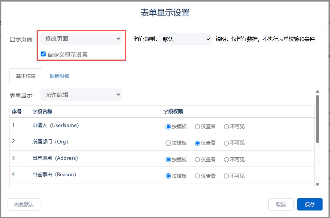The width and height of the screenshot is (330, 218).
Task: Expand the 暂存规则 dropdown showing 默认
Action: (185, 39)
